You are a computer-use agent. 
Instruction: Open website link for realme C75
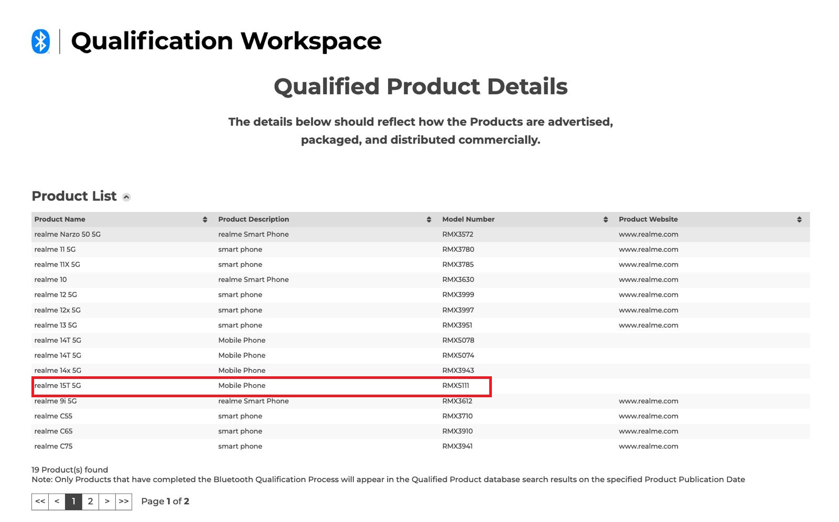tap(648, 447)
